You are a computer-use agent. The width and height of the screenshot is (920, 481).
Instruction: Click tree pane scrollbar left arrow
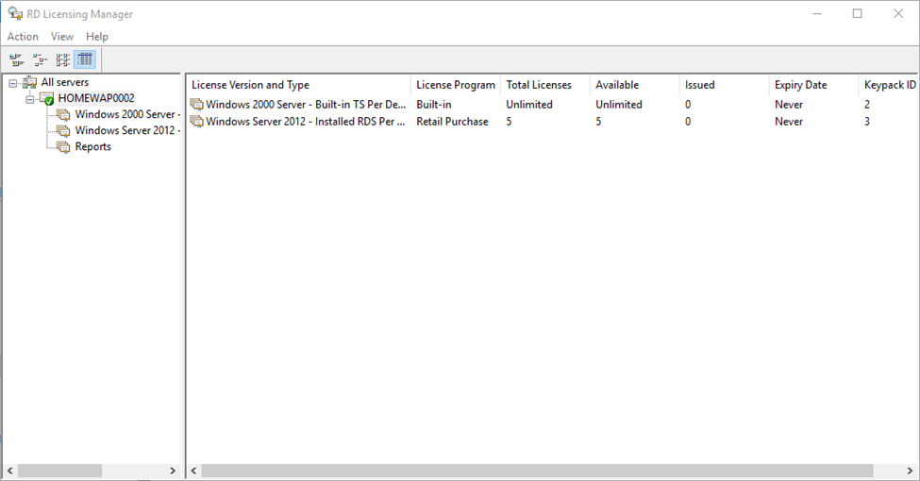(10, 471)
